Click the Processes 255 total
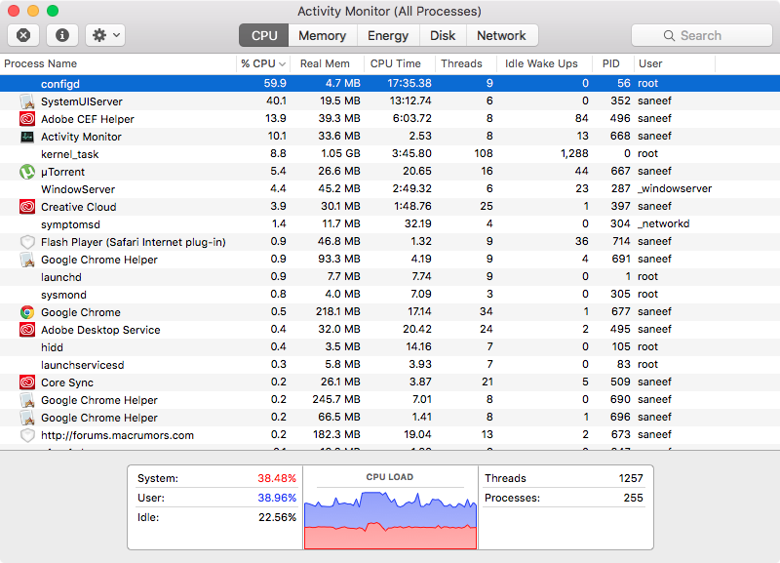The height and width of the screenshot is (563, 780). [633, 498]
